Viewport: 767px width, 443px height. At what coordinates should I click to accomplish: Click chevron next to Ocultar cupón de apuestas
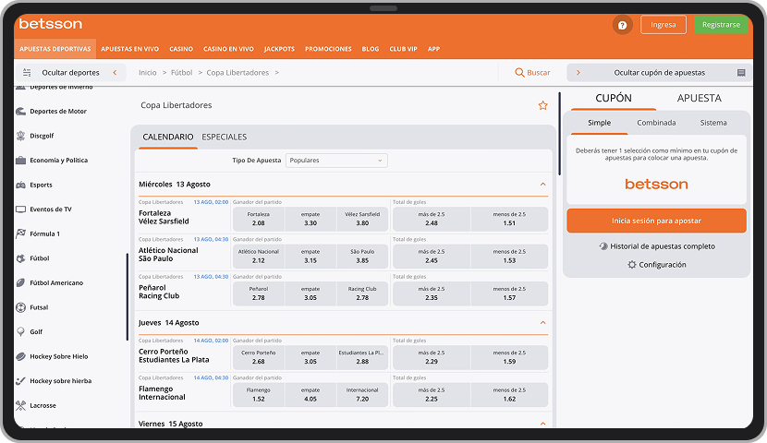578,73
